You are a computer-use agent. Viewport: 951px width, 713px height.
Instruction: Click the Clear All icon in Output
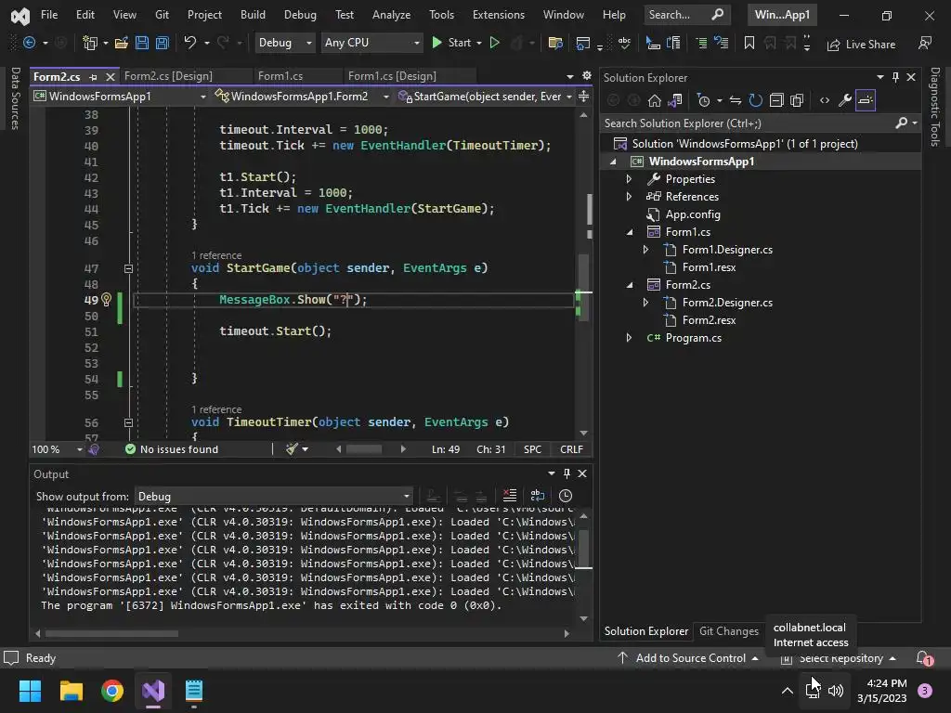click(510, 496)
